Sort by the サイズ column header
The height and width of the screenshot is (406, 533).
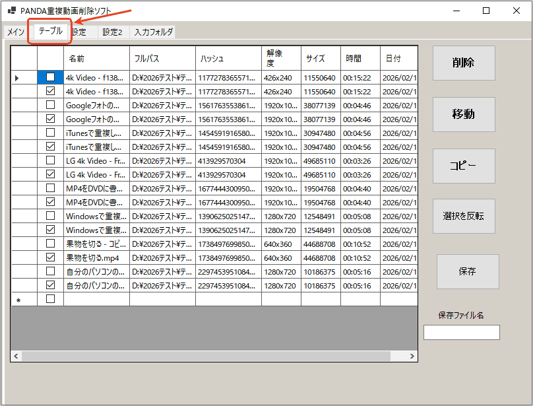(321, 59)
